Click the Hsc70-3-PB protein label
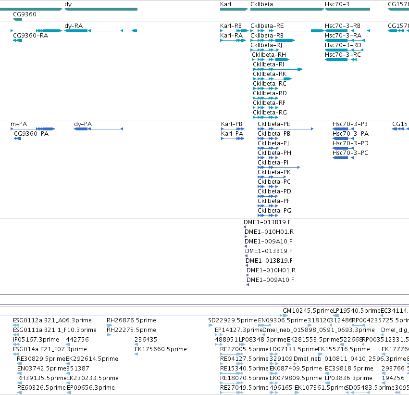Screen dimensions: 409x395 [350, 124]
